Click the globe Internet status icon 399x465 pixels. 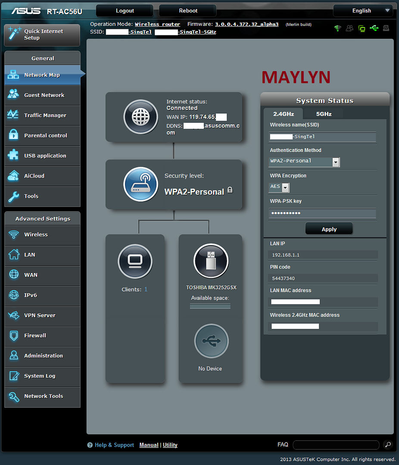click(x=140, y=117)
